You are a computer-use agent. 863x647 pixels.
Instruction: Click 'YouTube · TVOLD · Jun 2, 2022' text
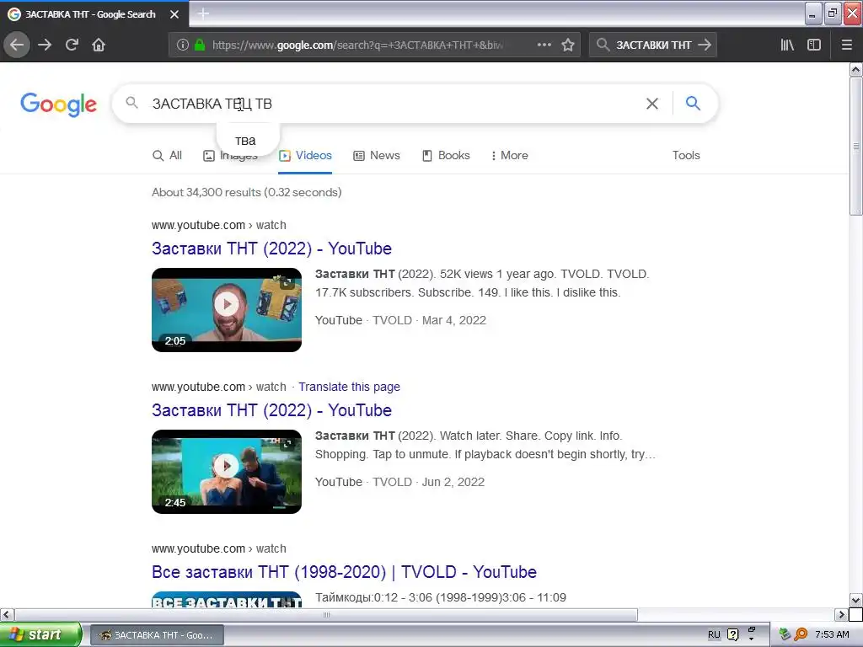399,482
